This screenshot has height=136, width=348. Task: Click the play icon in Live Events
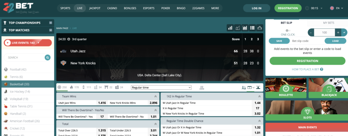(x=8, y=42)
